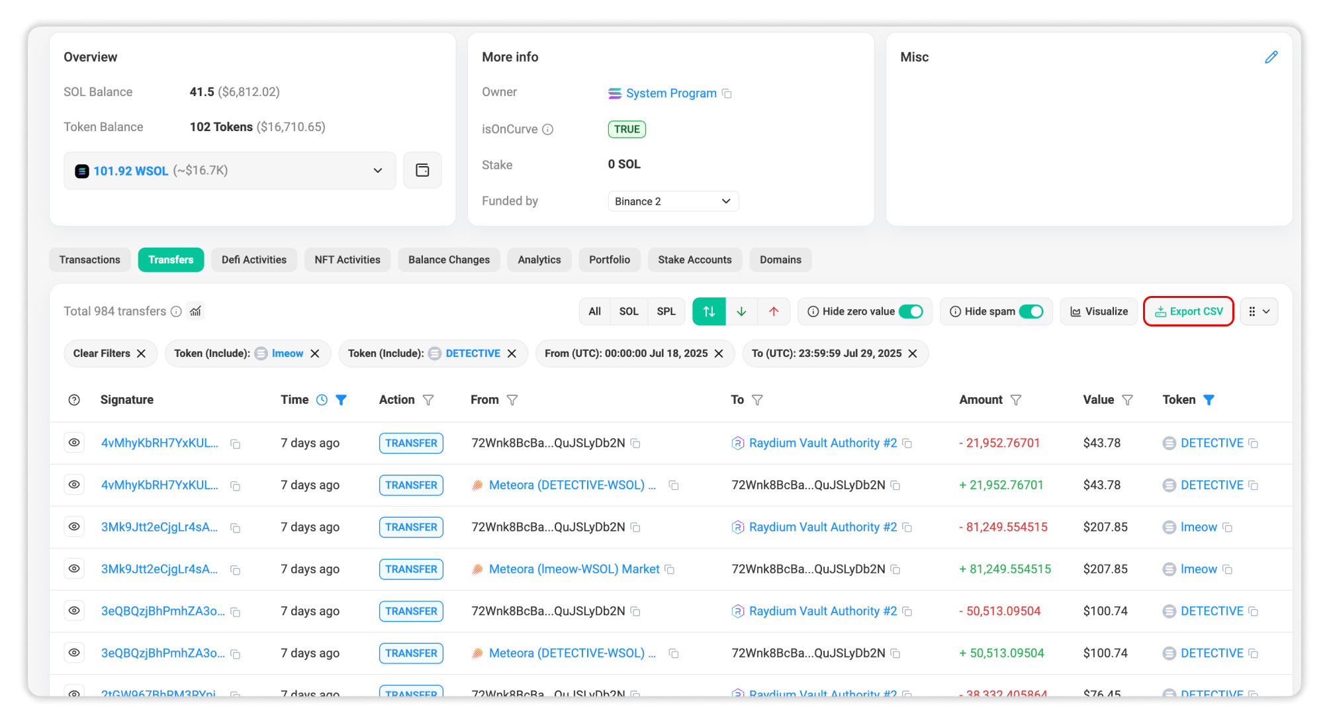Open the wallet icon beside the token dropdown
Image resolution: width=1329 pixels, height=723 pixels.
[x=422, y=171]
